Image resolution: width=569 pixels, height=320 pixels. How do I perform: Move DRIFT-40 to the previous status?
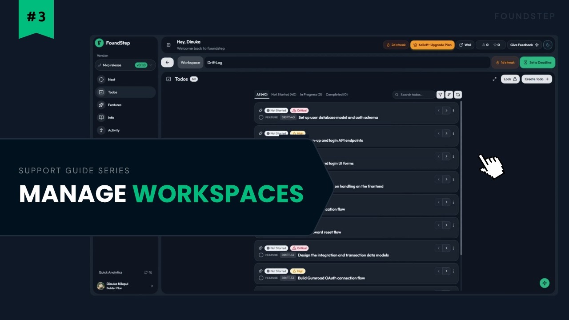(x=439, y=111)
